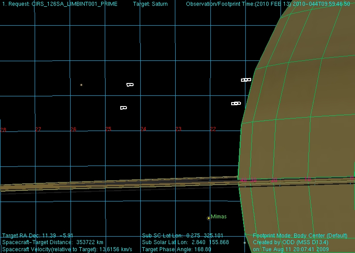The height and width of the screenshot is (253, 355).
Task: Click the Observation/Footprint Time readout
Action: click(268, 4)
